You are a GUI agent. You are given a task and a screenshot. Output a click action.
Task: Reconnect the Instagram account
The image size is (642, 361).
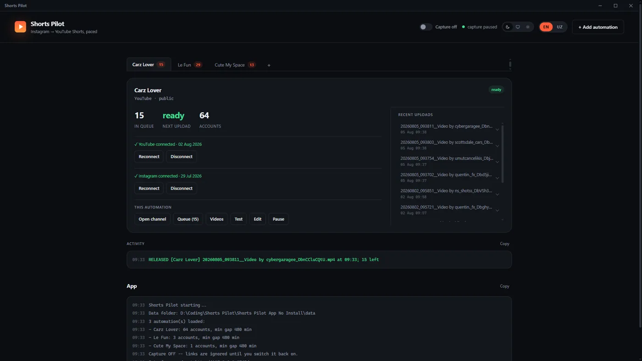pos(149,188)
